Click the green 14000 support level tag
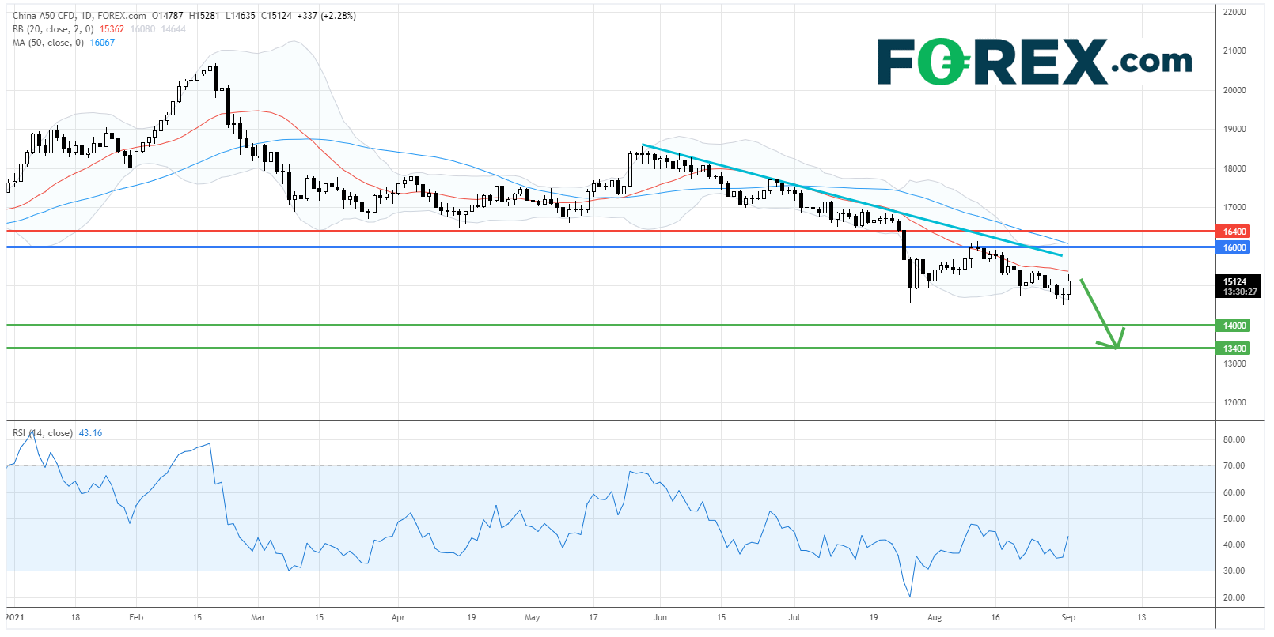Screen dimensions: 1274x637 [x=1234, y=326]
